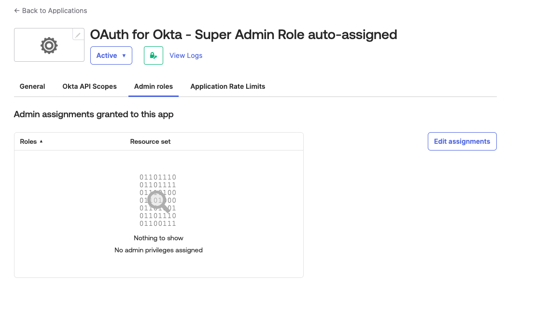534x330 pixels.
Task: Select the Admin roles tab
Action: point(154,86)
